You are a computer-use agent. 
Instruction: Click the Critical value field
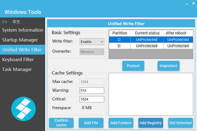pos(92,99)
